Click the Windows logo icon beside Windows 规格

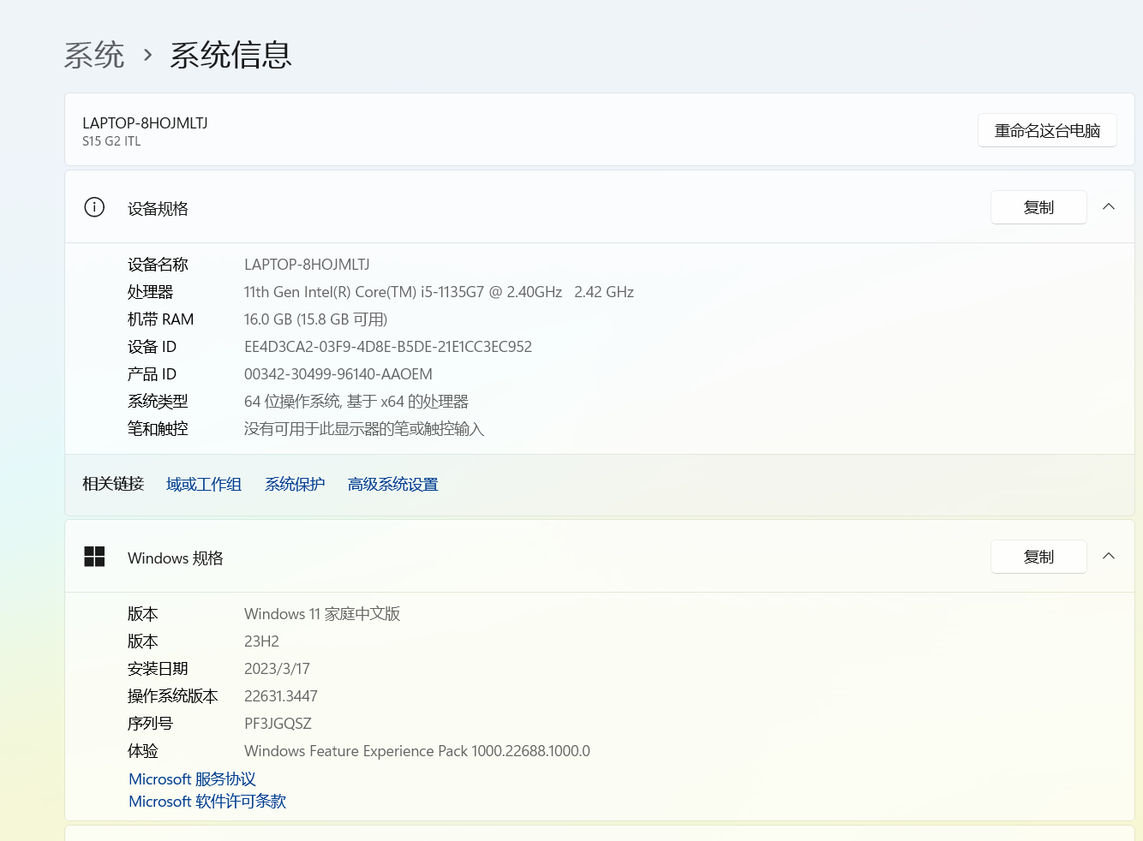(94, 557)
